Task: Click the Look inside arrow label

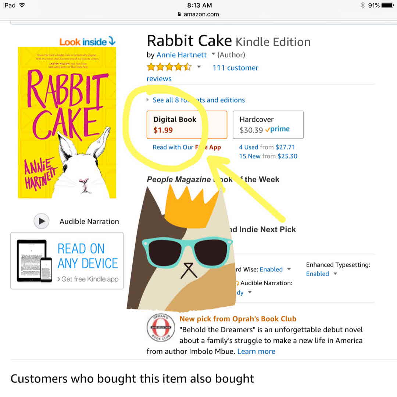Action: 87,42
